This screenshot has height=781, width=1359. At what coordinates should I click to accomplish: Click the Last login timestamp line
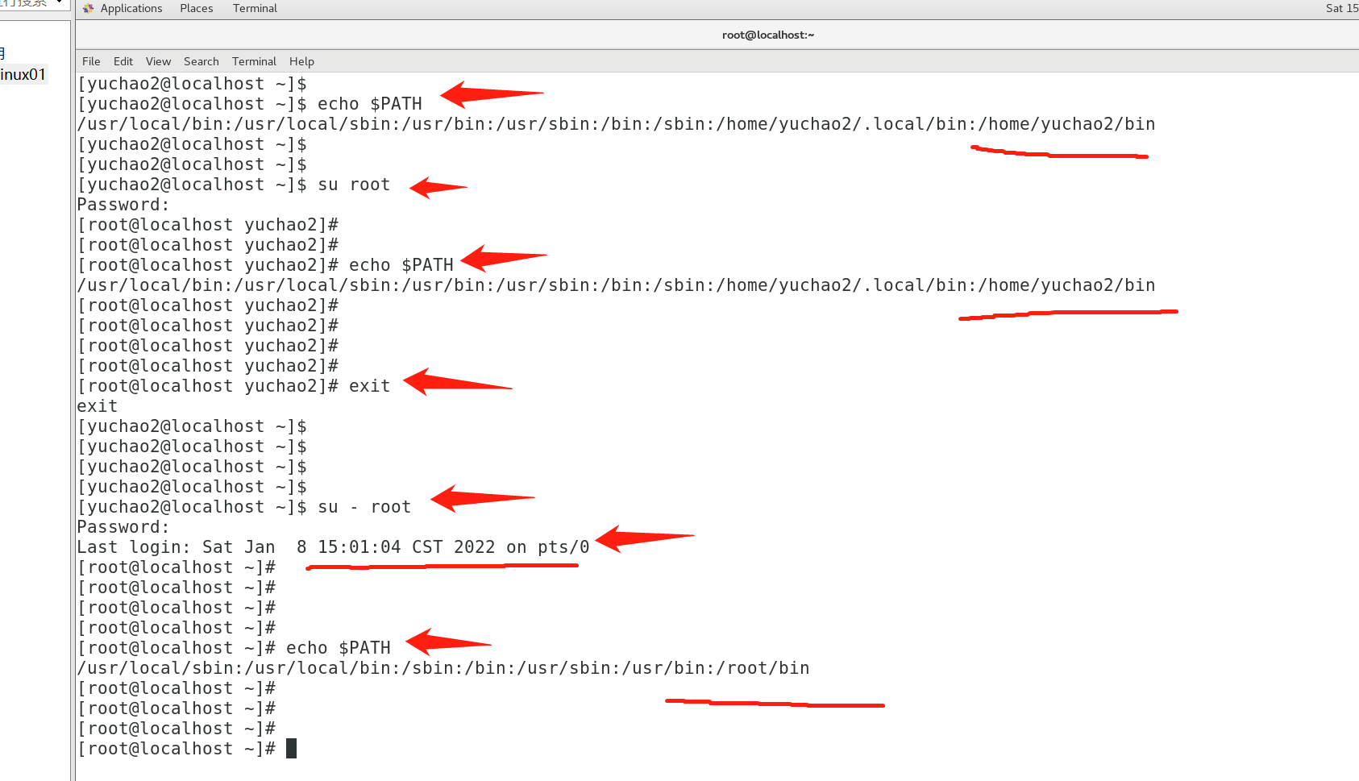click(333, 547)
